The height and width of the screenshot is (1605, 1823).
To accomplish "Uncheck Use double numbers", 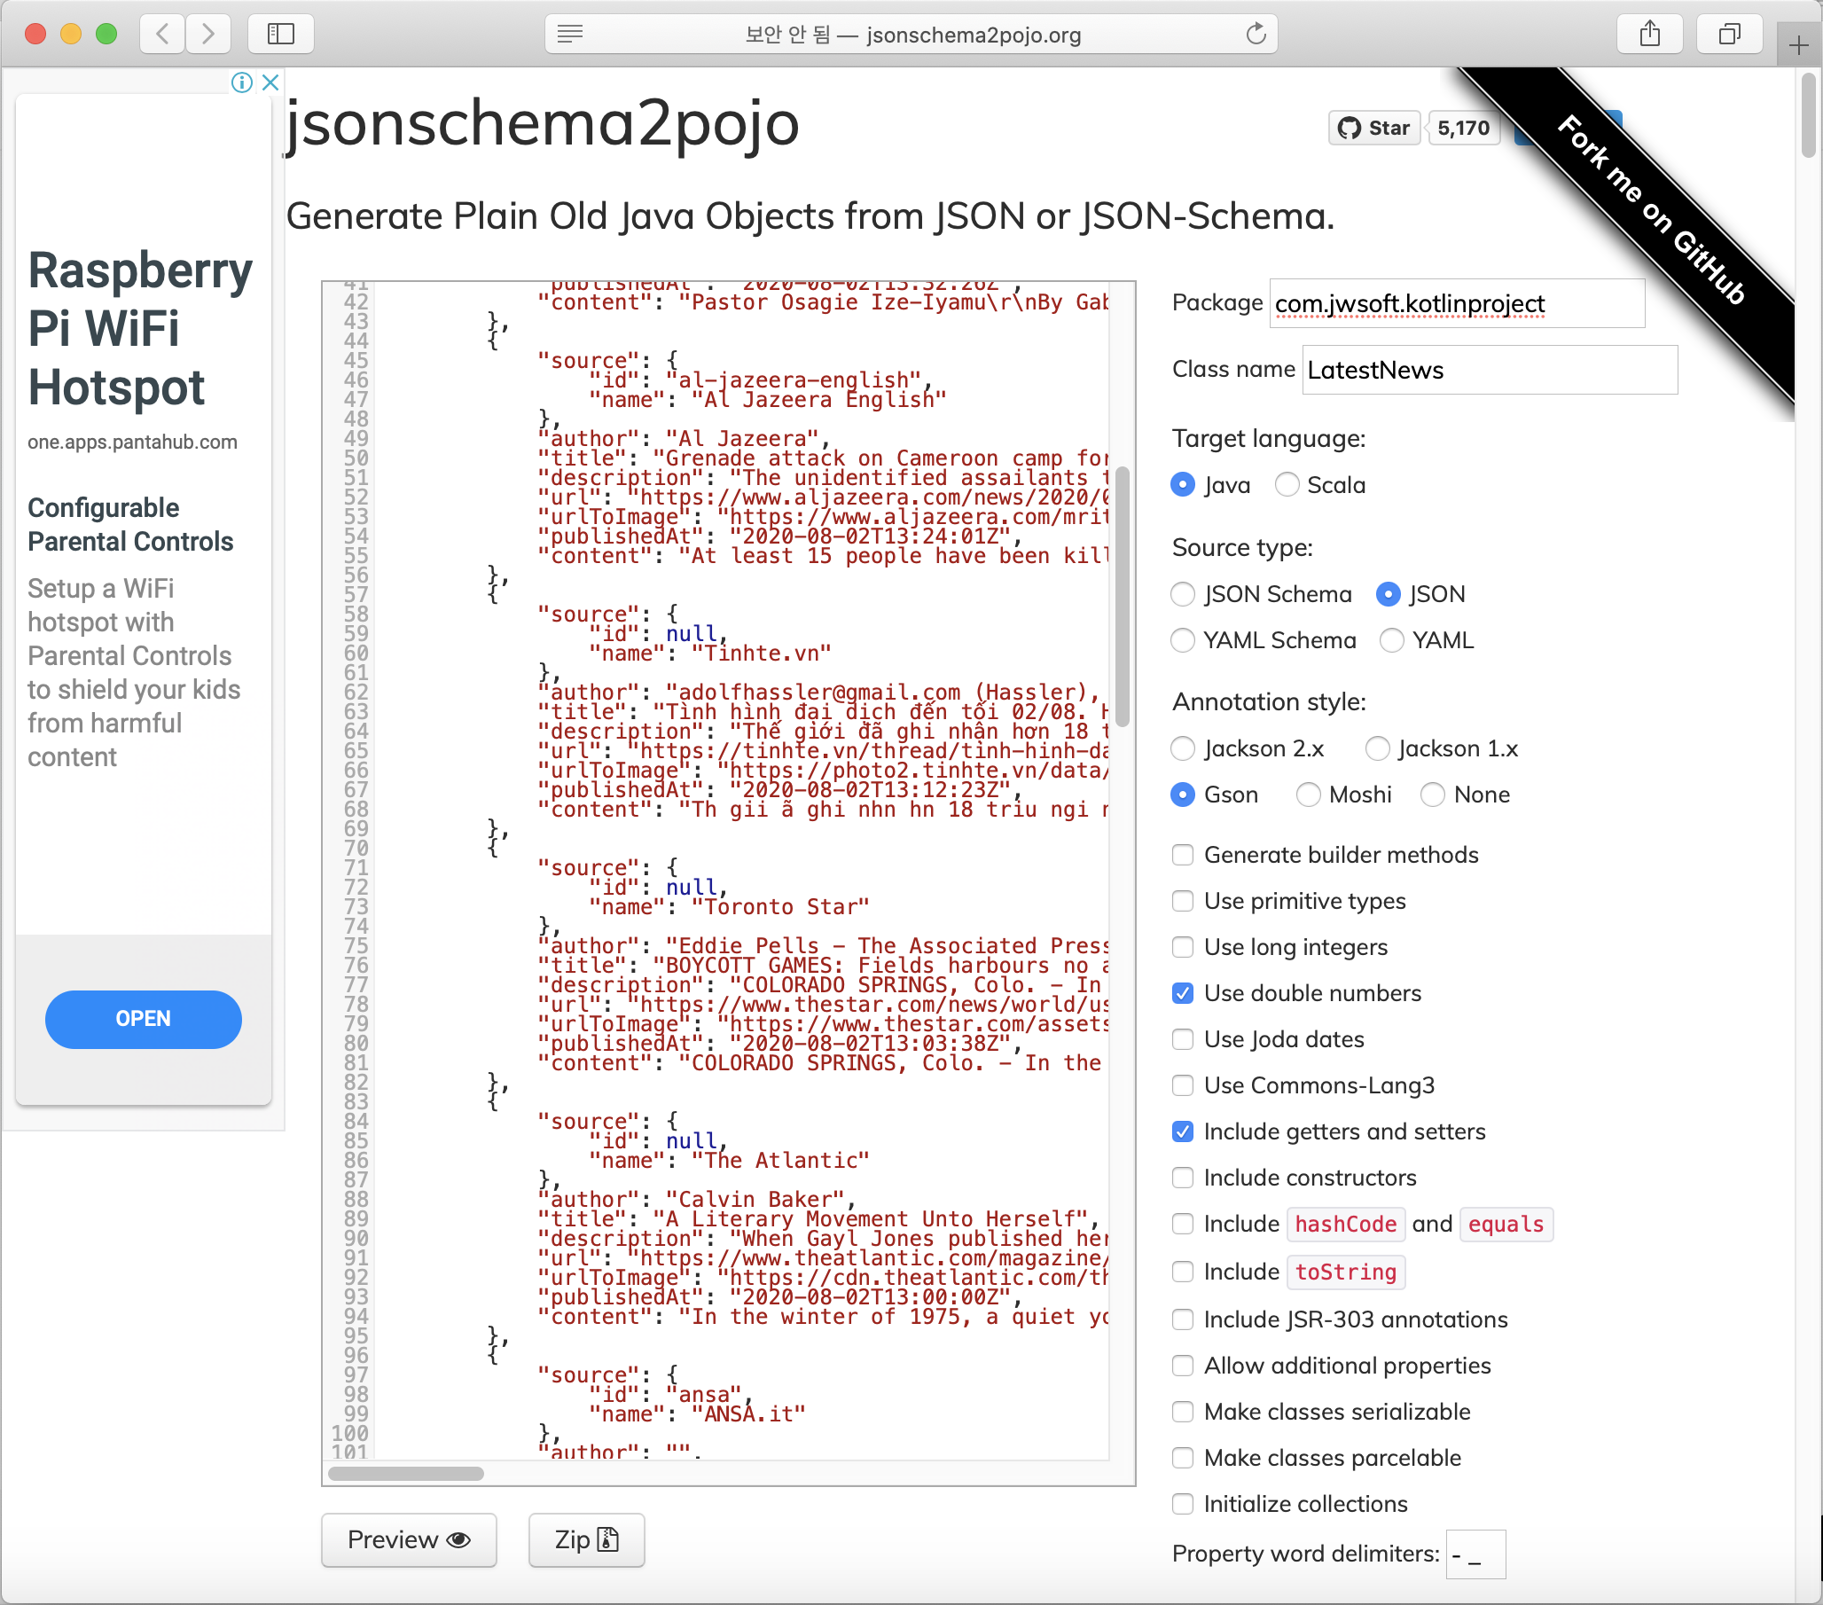I will click(1183, 993).
